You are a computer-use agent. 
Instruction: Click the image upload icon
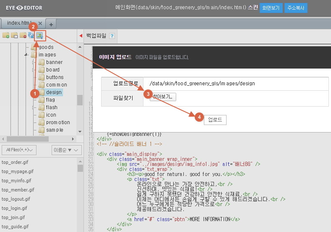(x=40, y=36)
